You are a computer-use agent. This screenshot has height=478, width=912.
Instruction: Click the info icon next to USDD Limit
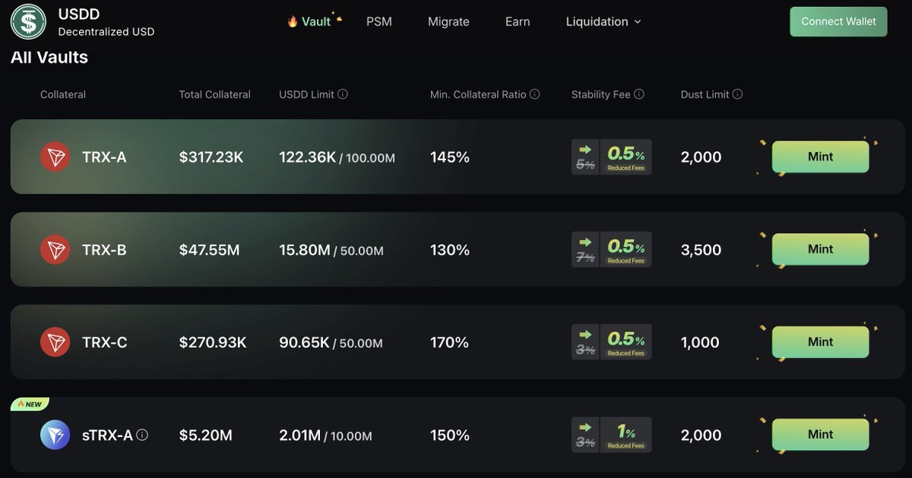343,94
